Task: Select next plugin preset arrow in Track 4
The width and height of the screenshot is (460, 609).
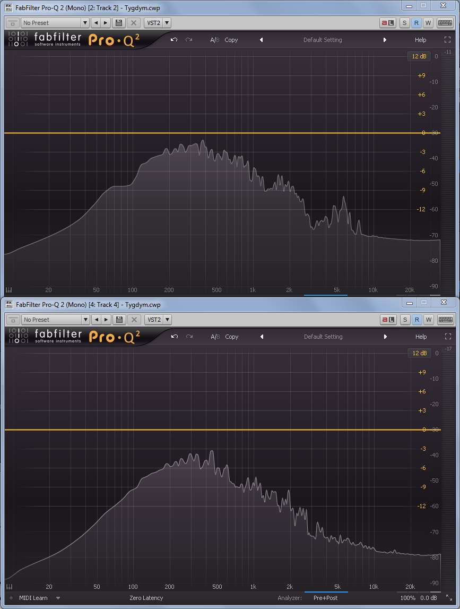Action: [386, 336]
